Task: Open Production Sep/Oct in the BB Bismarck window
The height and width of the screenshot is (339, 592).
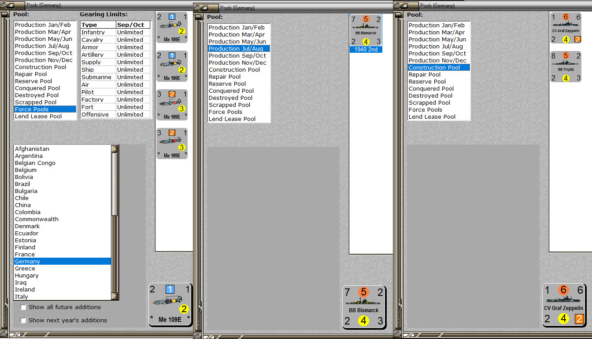Action: pos(239,56)
